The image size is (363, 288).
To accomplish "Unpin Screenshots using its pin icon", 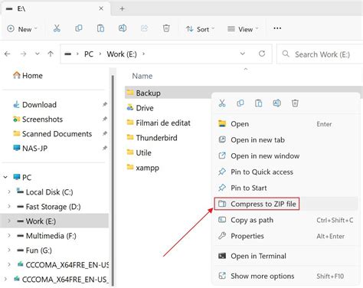I will click(105, 119).
